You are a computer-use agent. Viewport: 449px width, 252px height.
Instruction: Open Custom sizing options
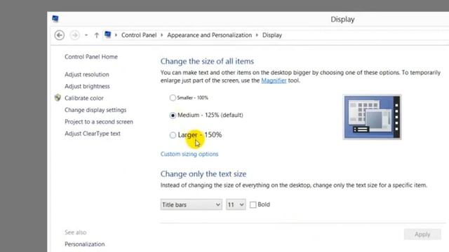click(189, 154)
